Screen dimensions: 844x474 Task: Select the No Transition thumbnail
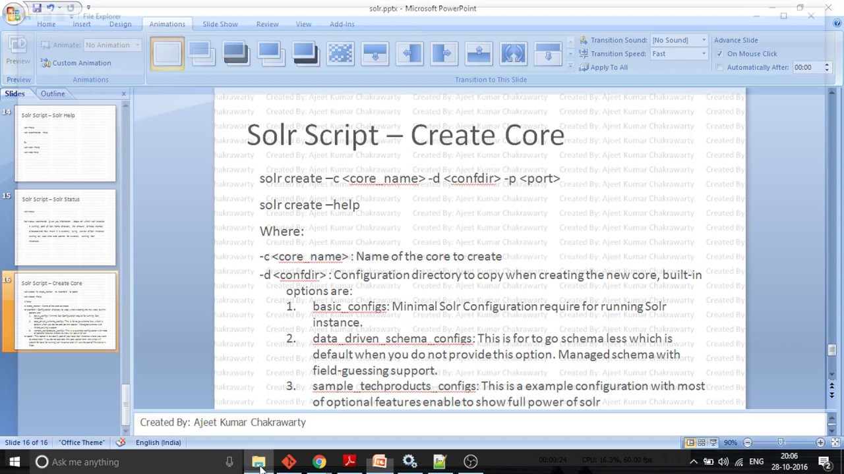tap(167, 53)
